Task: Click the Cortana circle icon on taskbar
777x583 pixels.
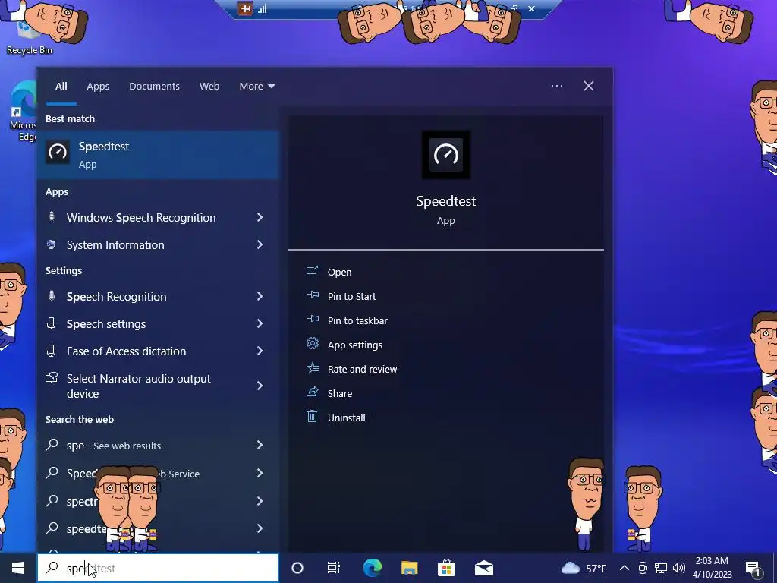Action: [x=297, y=568]
